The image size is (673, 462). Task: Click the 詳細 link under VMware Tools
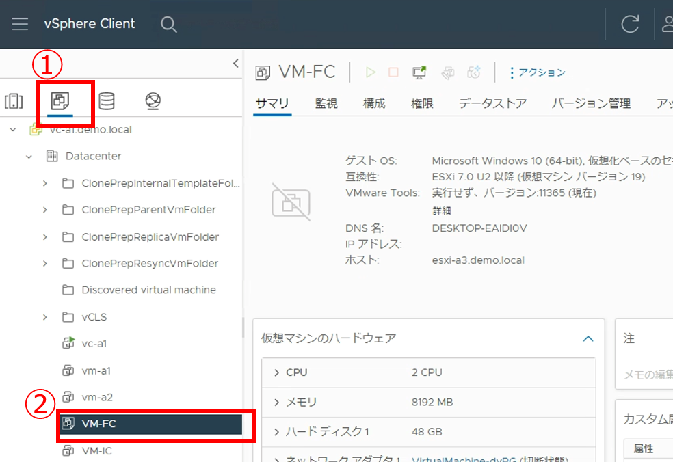coord(441,210)
